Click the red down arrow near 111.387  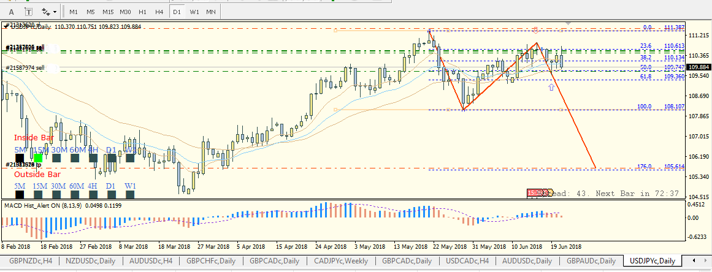(x=536, y=30)
